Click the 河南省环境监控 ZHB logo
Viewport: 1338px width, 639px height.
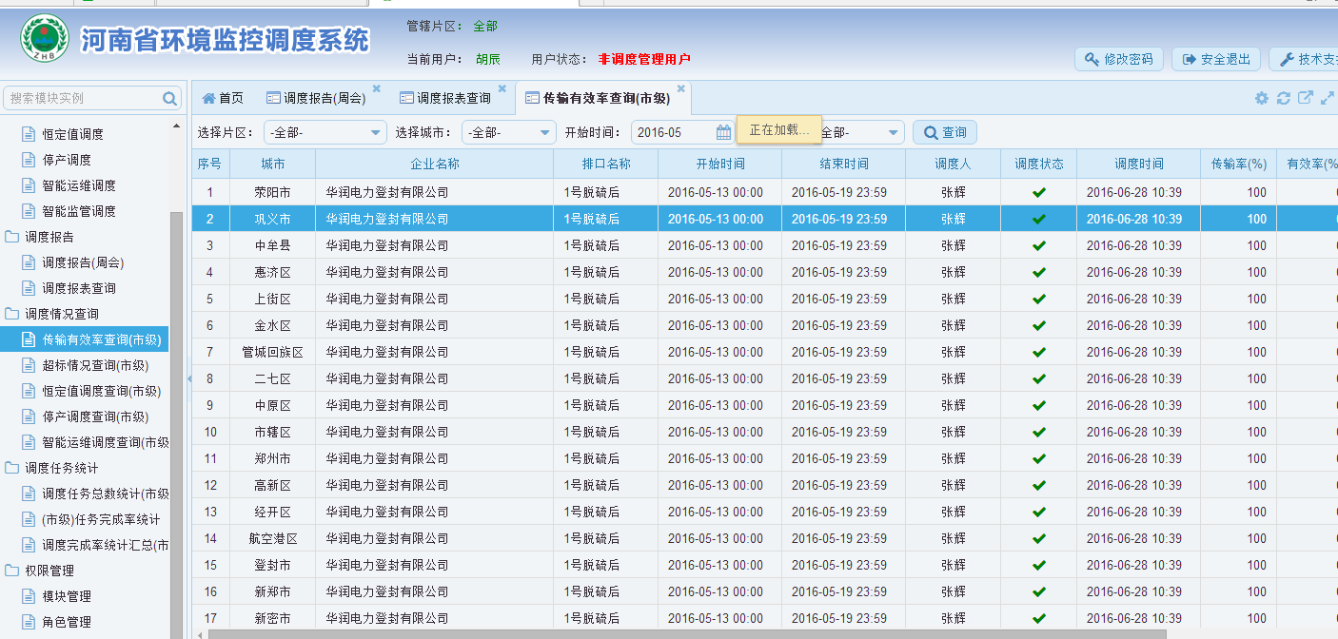point(45,39)
